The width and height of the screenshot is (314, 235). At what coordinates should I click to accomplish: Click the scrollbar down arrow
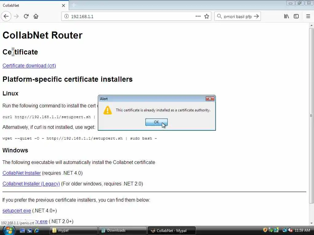tap(312, 223)
